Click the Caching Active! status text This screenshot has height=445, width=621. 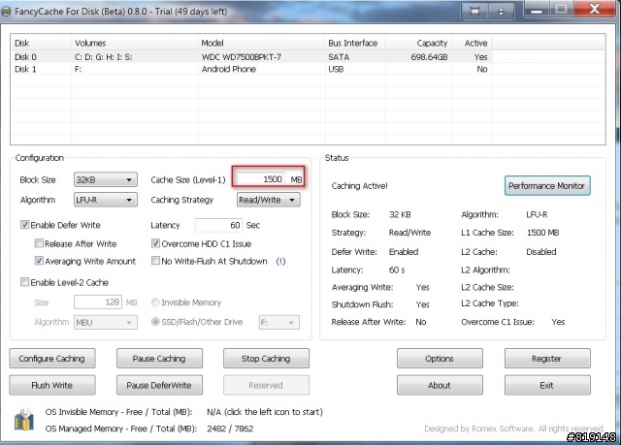359,186
